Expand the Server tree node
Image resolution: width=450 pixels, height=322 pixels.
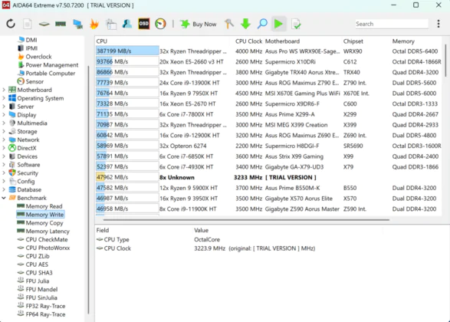pos(4,107)
